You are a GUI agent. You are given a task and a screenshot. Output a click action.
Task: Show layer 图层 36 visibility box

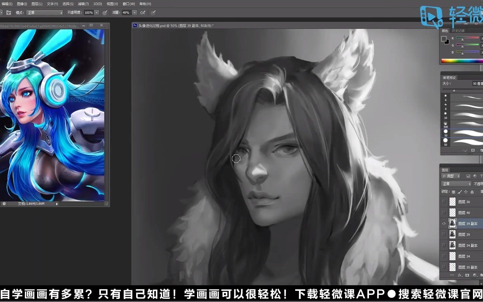coord(444,202)
